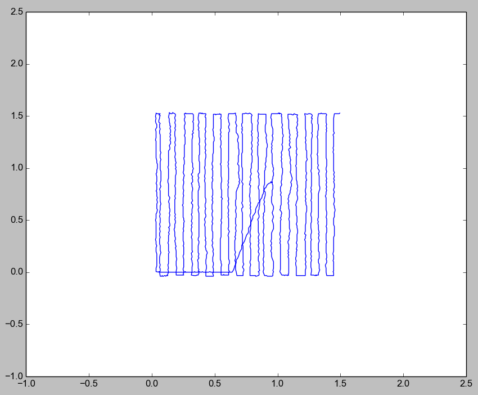This screenshot has height=395, width=478.
Task: Click the x-axis tick label −1.0
Action: [26, 383]
